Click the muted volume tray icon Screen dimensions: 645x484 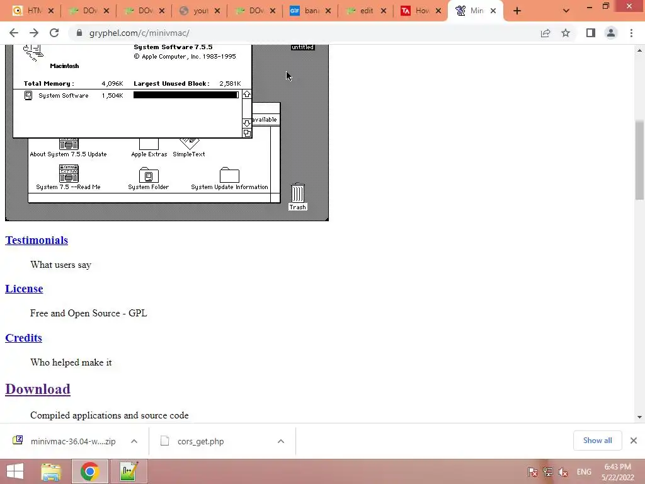point(562,472)
